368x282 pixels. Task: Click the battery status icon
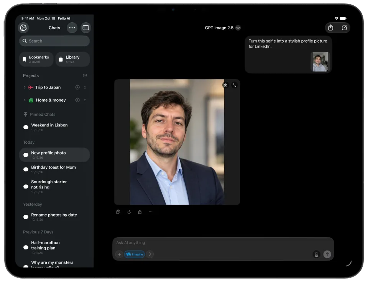[x=343, y=18]
